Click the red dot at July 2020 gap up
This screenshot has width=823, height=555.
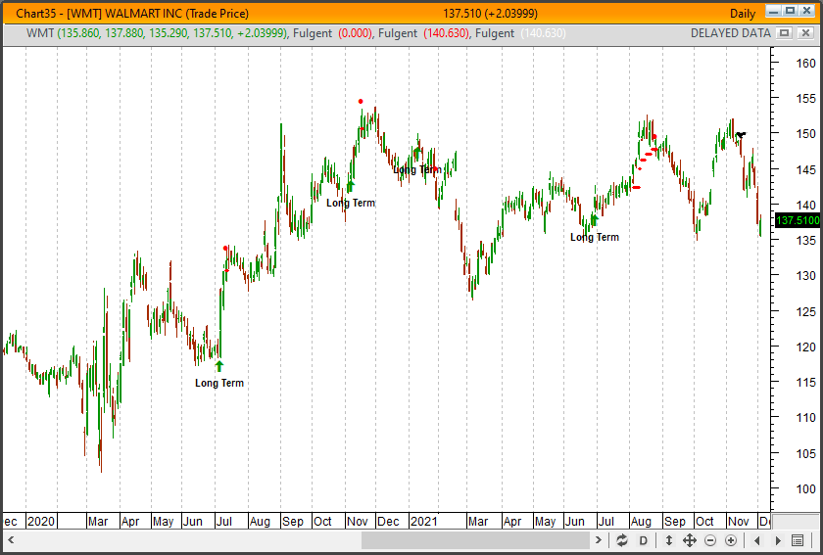pyautogui.click(x=225, y=248)
